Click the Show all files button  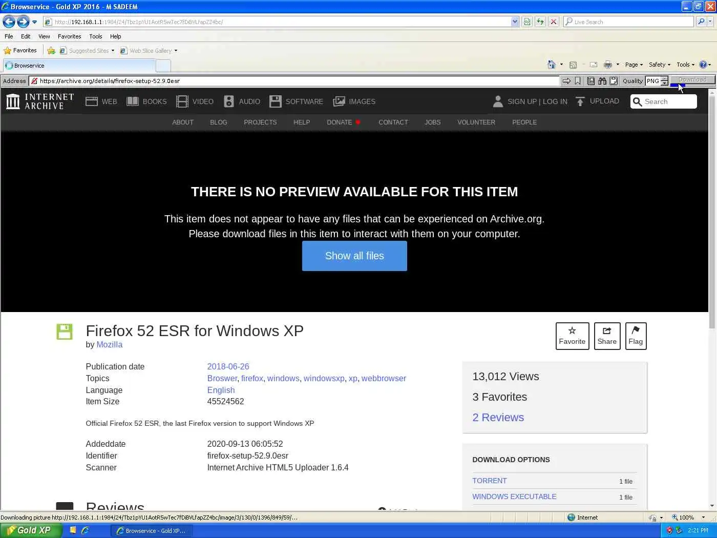coord(354,256)
